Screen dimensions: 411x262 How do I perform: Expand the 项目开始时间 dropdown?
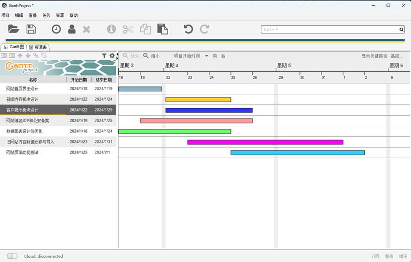pyautogui.click(x=206, y=56)
